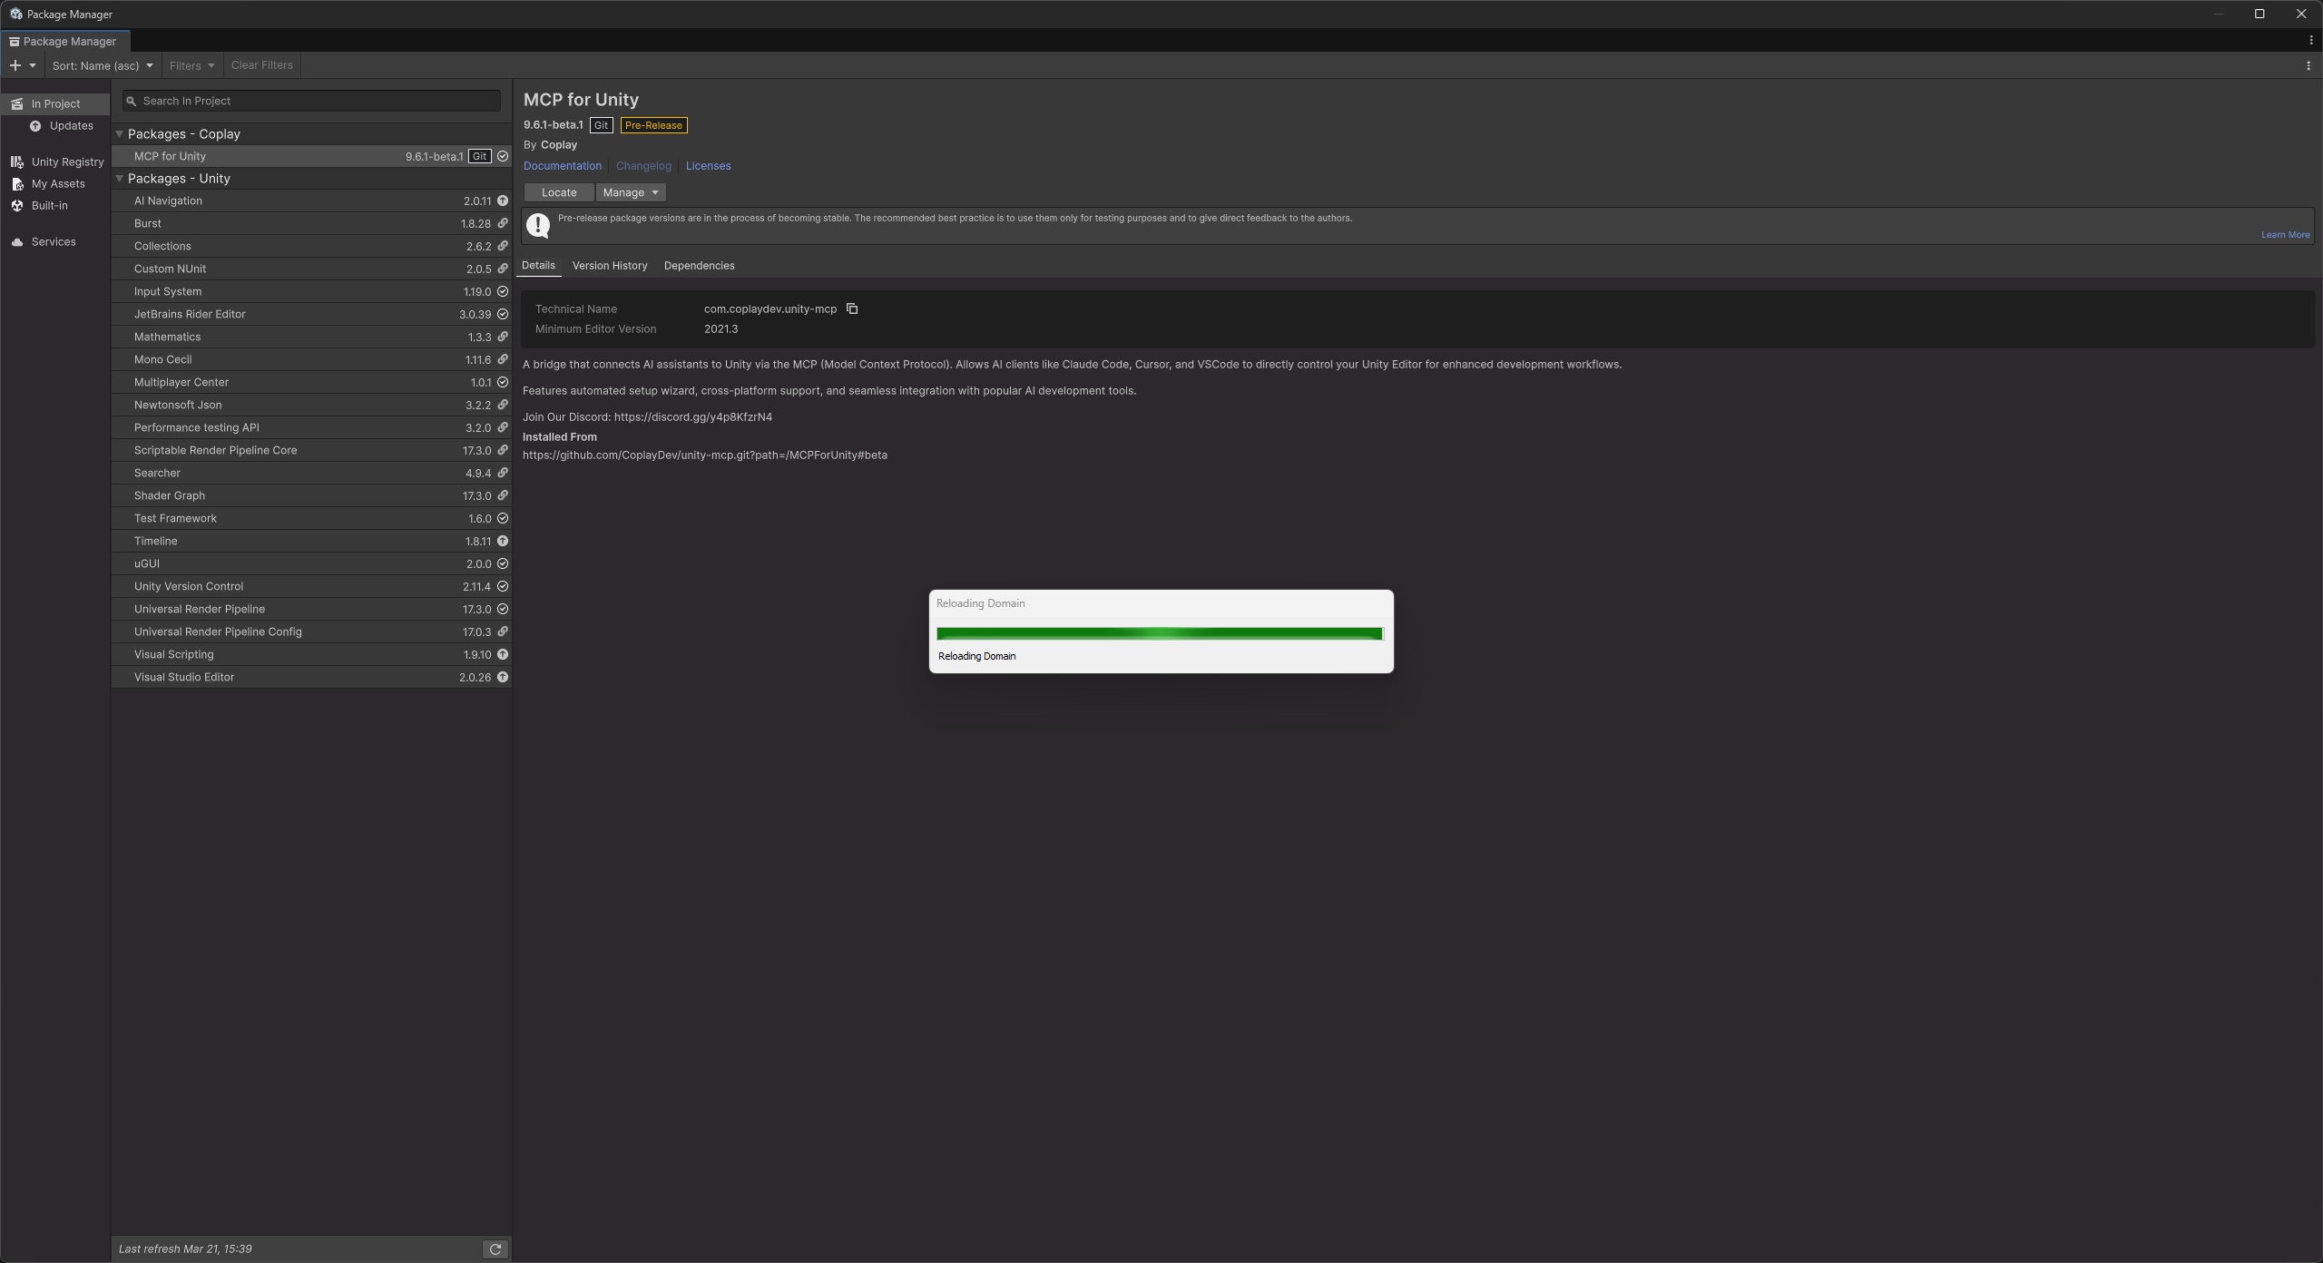Screen dimensions: 2323x1263
Task: Collapse the Packages - Unity group
Action: click(x=119, y=179)
